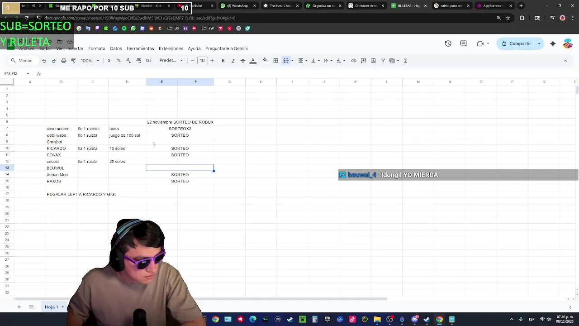Open the Ayuda menu
This screenshot has height=326, width=579.
pyautogui.click(x=194, y=48)
